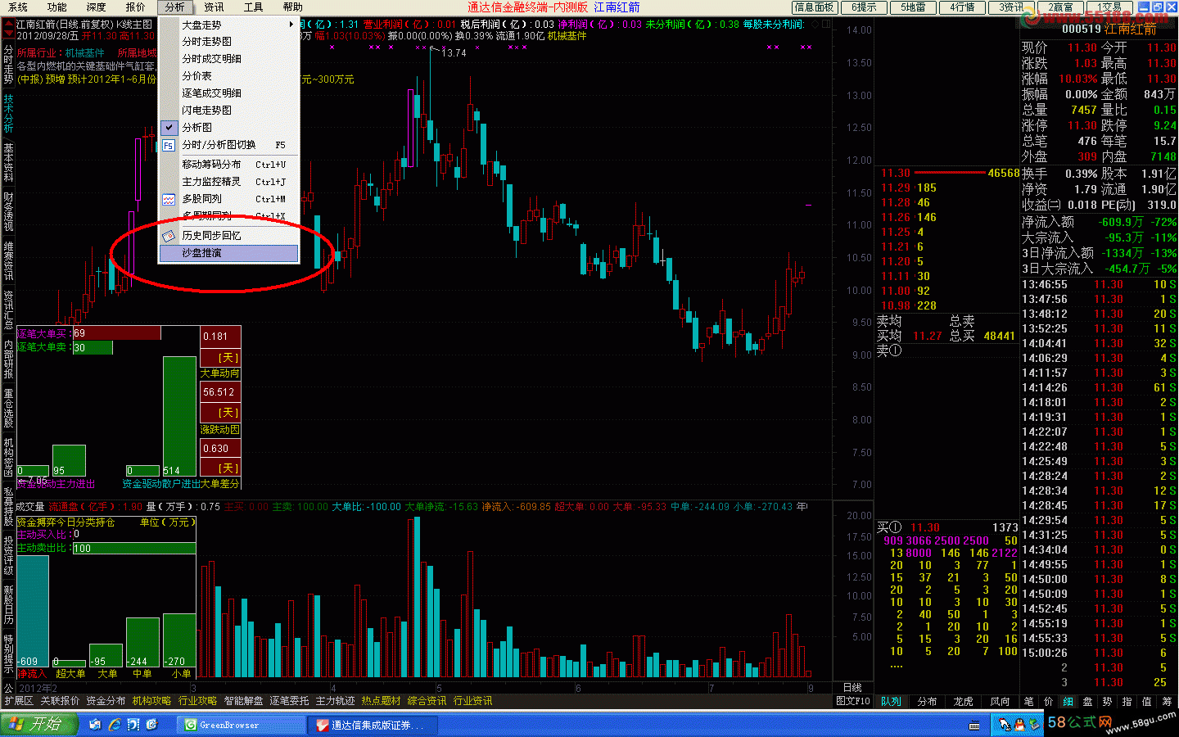Viewport: 1179px width, 737px height.
Task: Click the 1交易 button
Action: 1109,7
